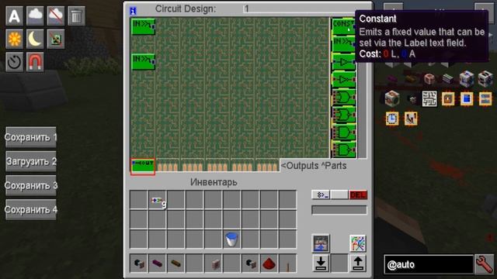Pick the lower triangle gate in palette
Screen dimensions: 497x279
(x=343, y=79)
